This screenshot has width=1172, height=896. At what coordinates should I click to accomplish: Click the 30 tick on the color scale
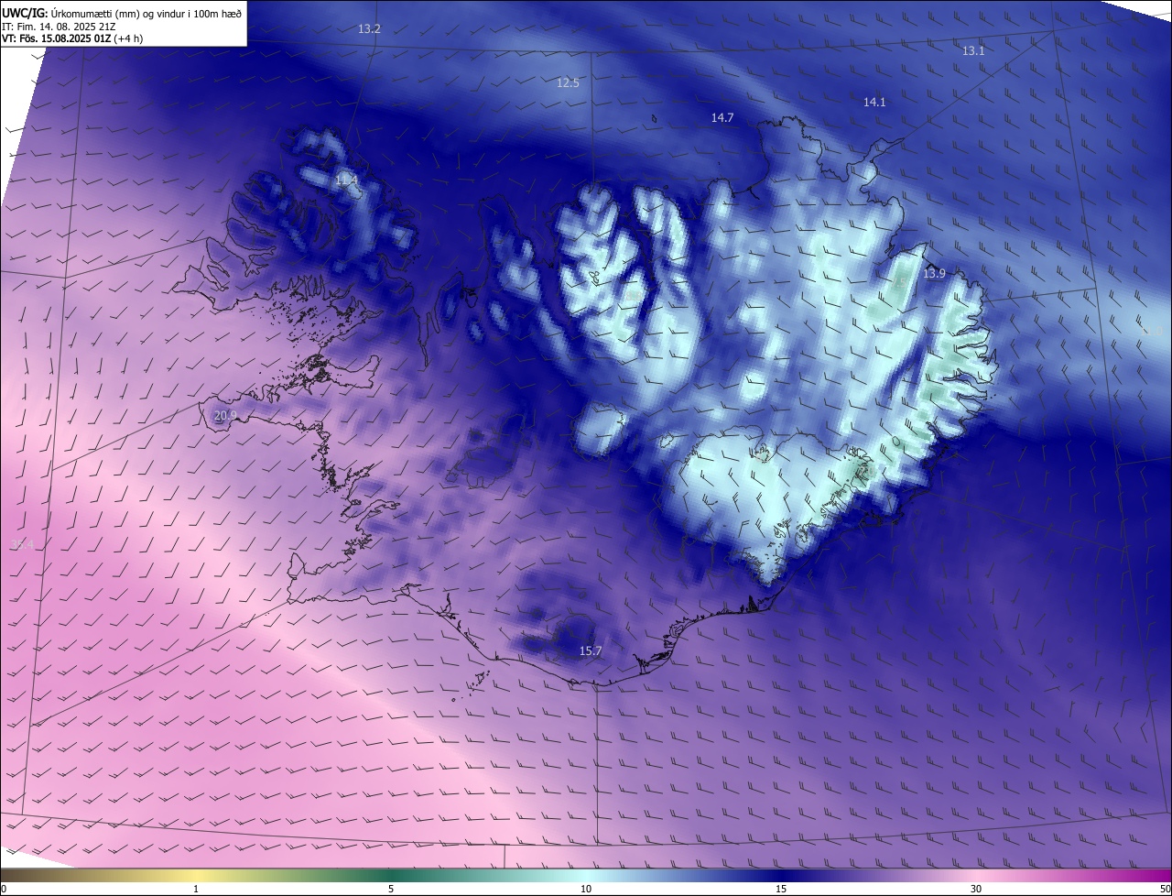pos(976,890)
